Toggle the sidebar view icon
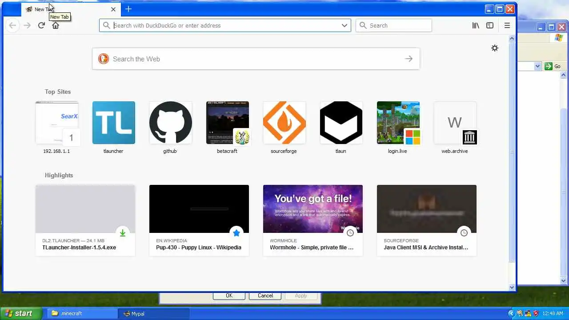 [490, 25]
